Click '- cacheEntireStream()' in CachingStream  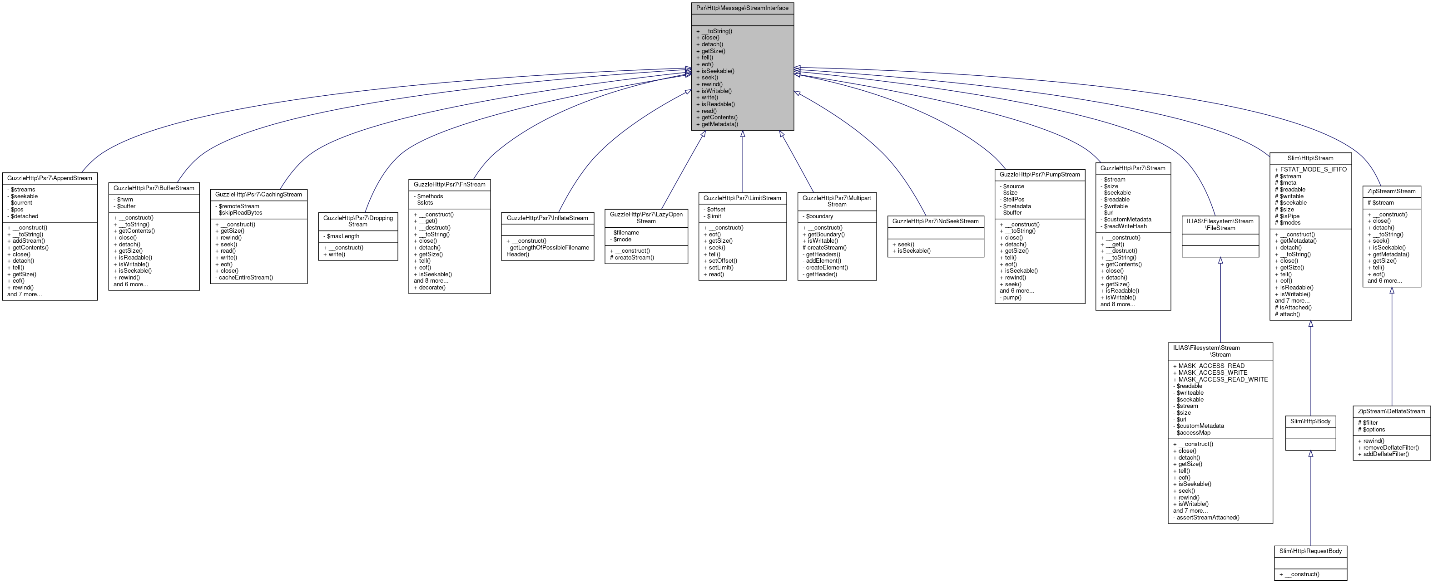coord(243,277)
